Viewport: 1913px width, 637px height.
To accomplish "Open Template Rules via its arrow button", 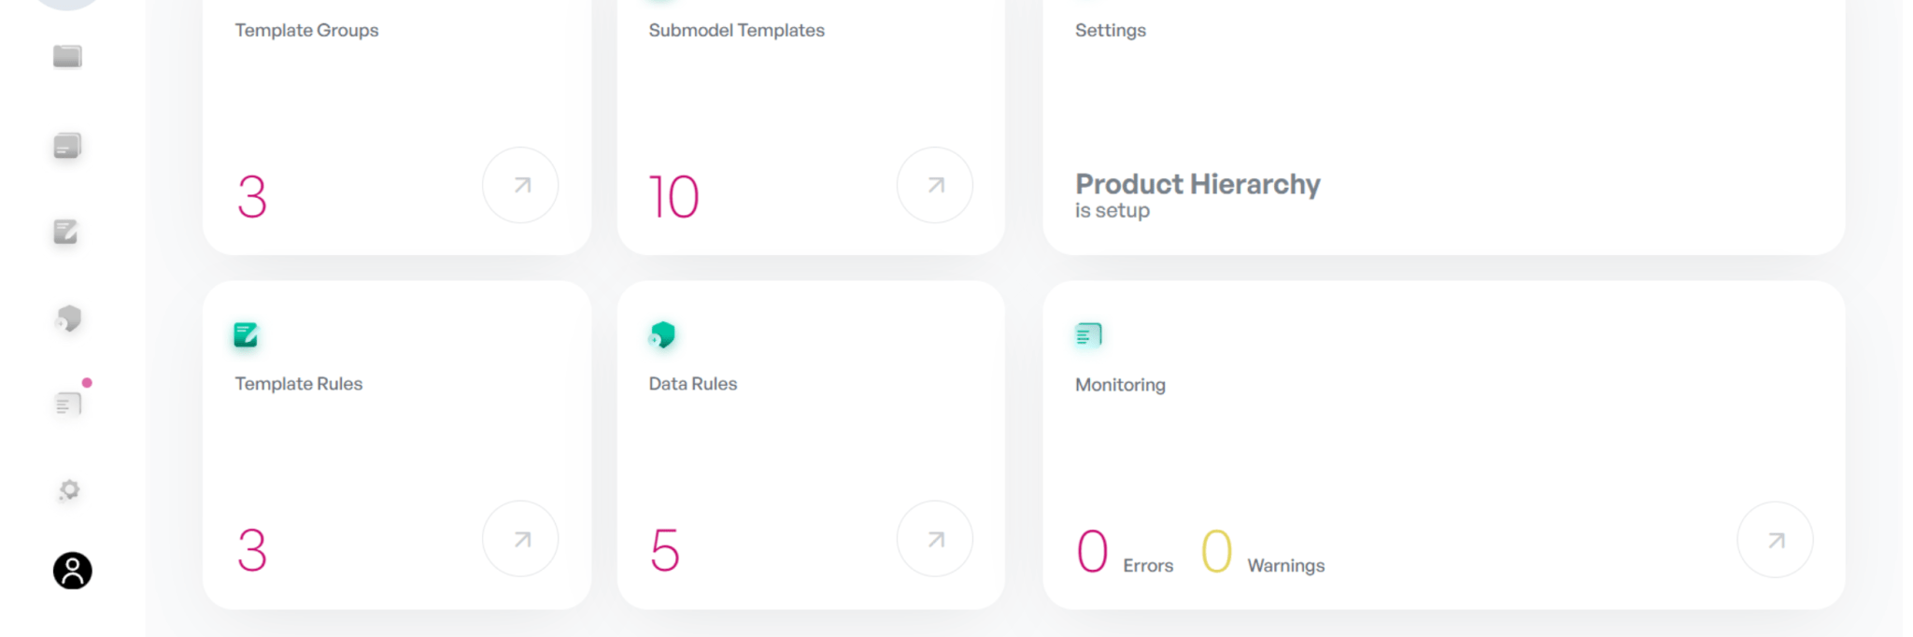I will pos(520,539).
